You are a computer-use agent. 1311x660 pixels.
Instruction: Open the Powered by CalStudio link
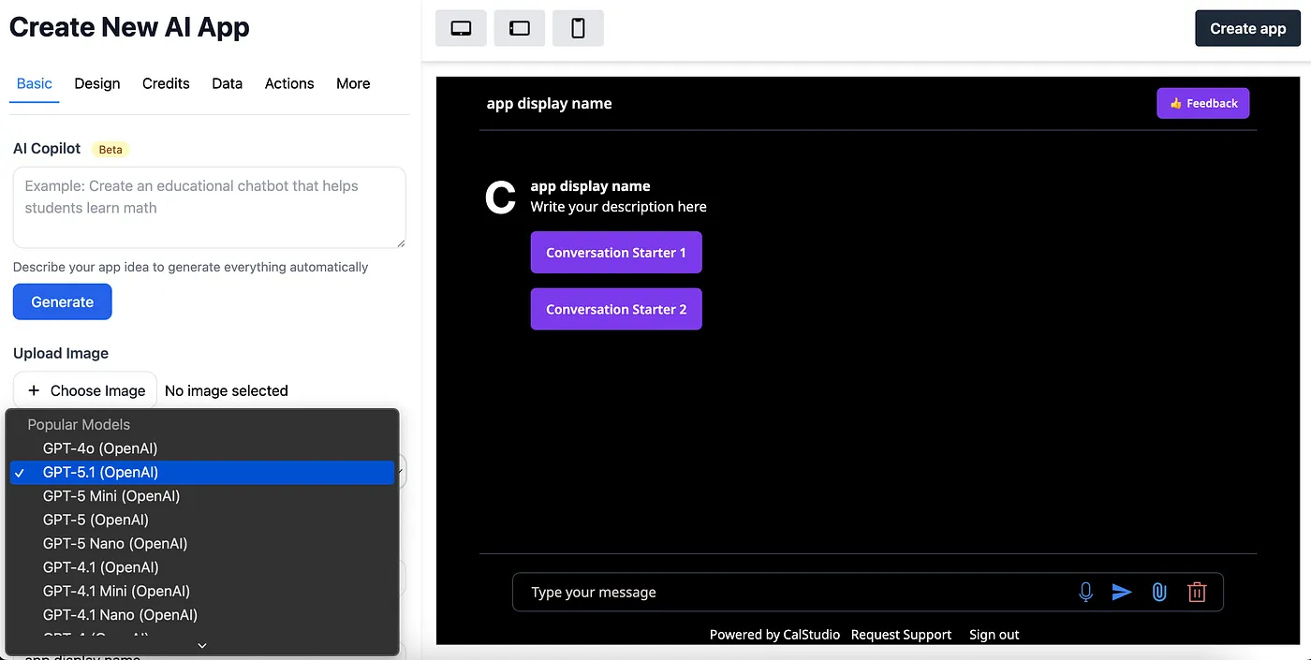pos(774,635)
